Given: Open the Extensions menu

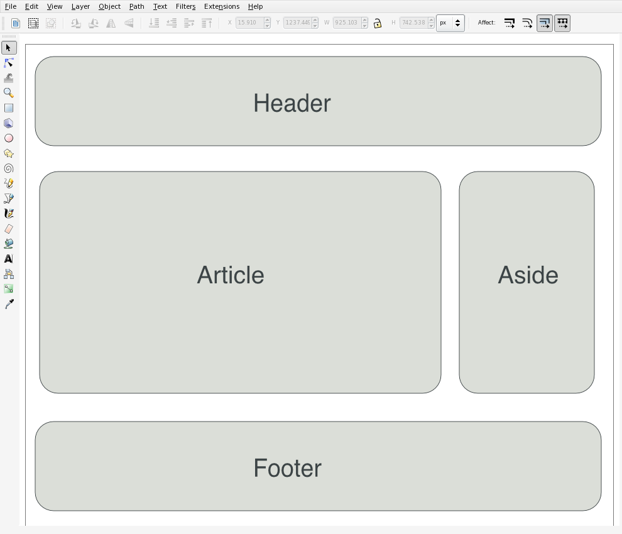Looking at the screenshot, I should 221,6.
